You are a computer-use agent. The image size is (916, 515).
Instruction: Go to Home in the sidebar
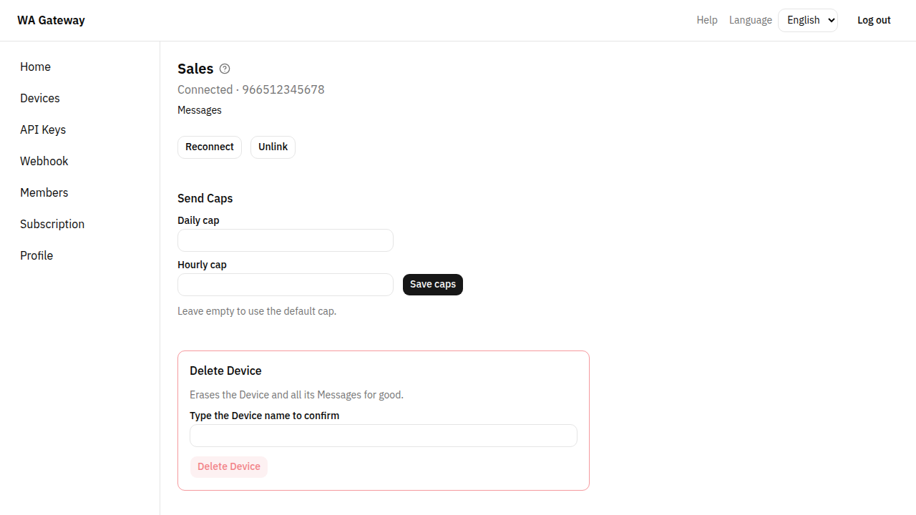(x=35, y=67)
